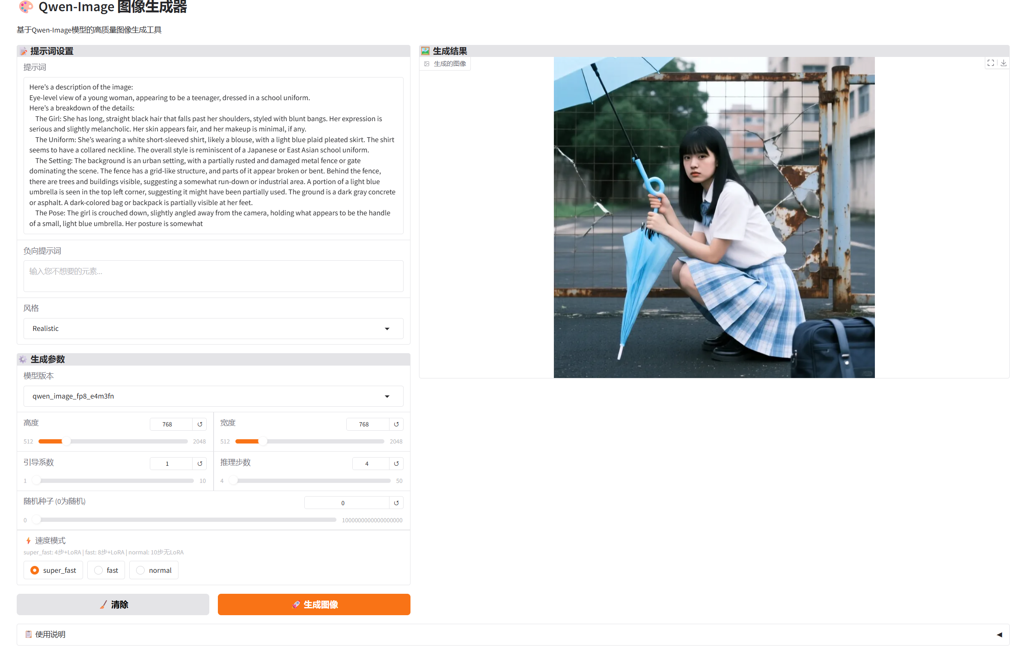Click the 引导系数 number input
Viewport: 1014px width, 649px height.
(x=171, y=464)
